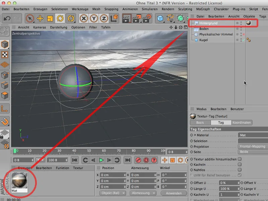Click the make editable cube icon

pos(180,18)
